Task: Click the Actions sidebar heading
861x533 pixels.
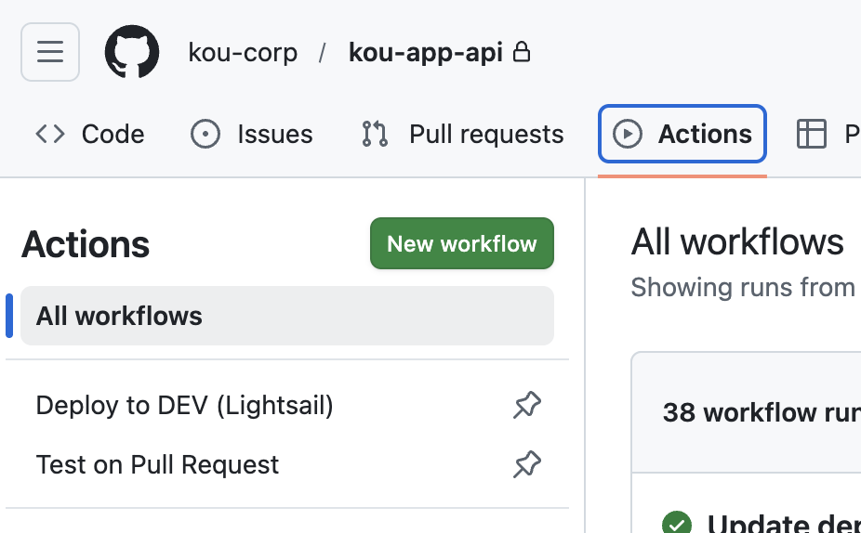Action: tap(86, 244)
